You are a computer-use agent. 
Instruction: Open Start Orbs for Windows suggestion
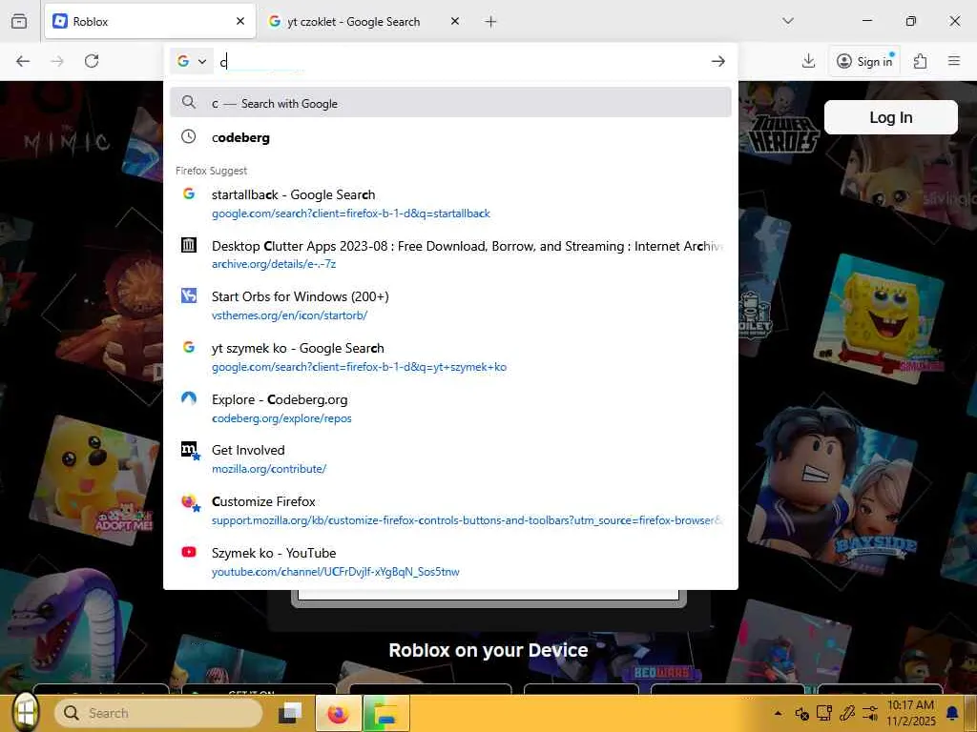point(450,306)
